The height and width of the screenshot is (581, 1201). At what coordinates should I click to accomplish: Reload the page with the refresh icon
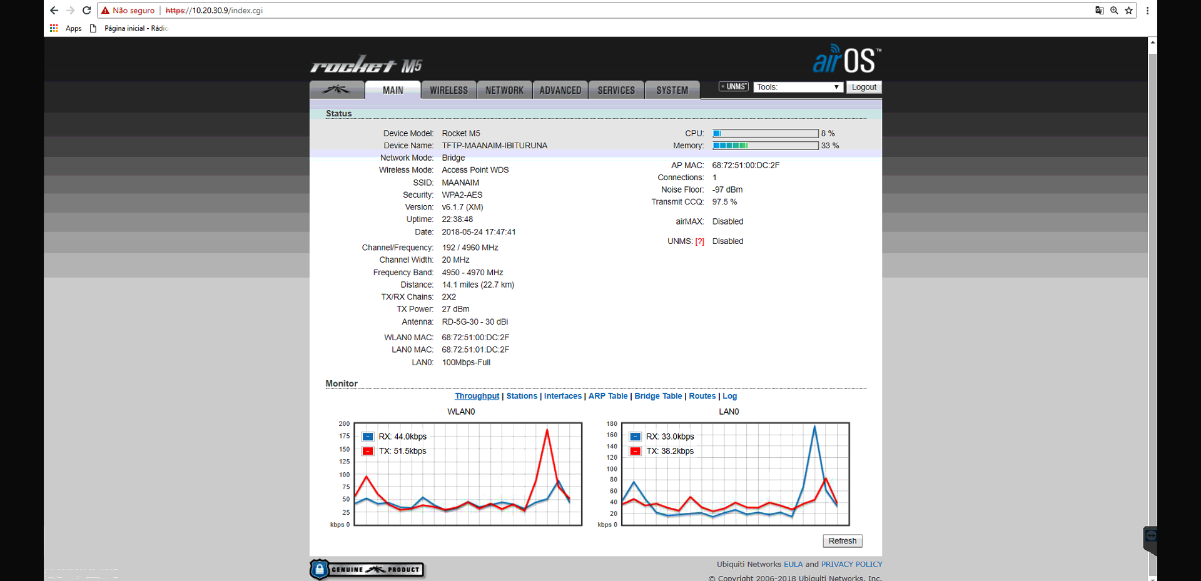[87, 11]
